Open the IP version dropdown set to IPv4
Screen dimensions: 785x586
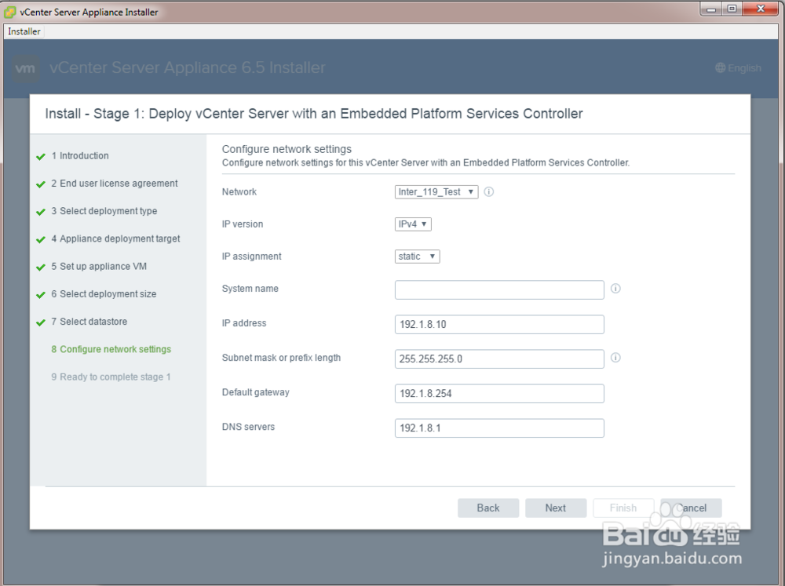[413, 224]
